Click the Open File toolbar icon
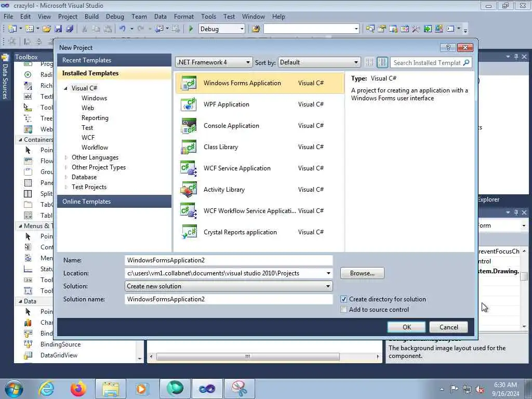Screen dimensions: 532x399 pos(46,29)
